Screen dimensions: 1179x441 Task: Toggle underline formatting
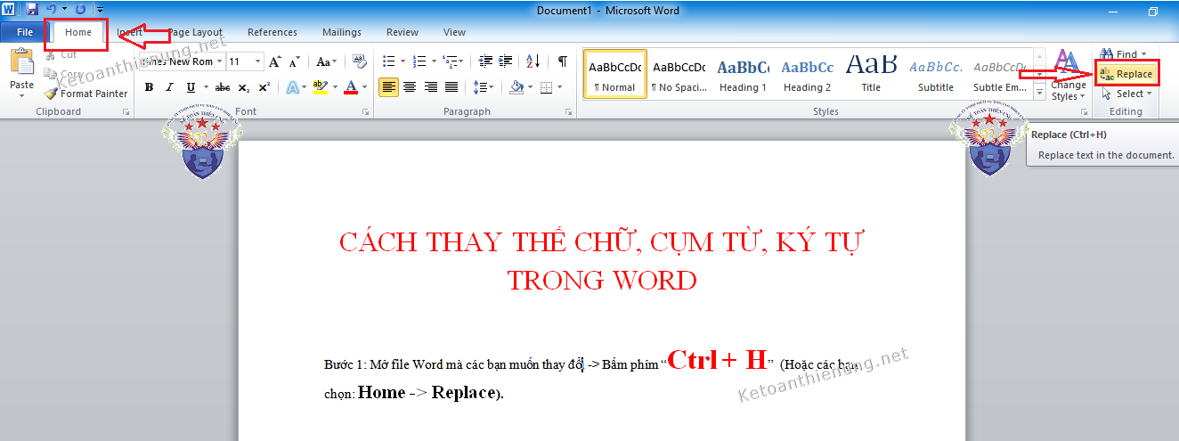pos(191,87)
